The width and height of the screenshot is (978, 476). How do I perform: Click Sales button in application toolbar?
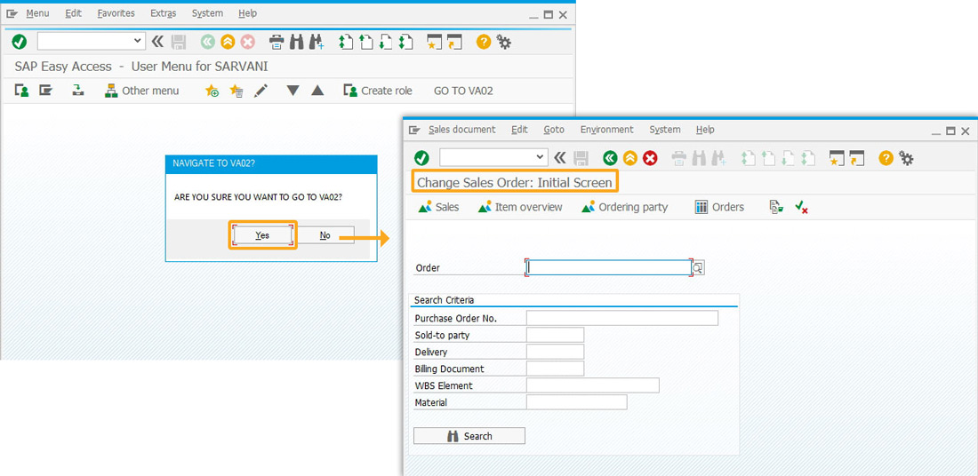(439, 207)
